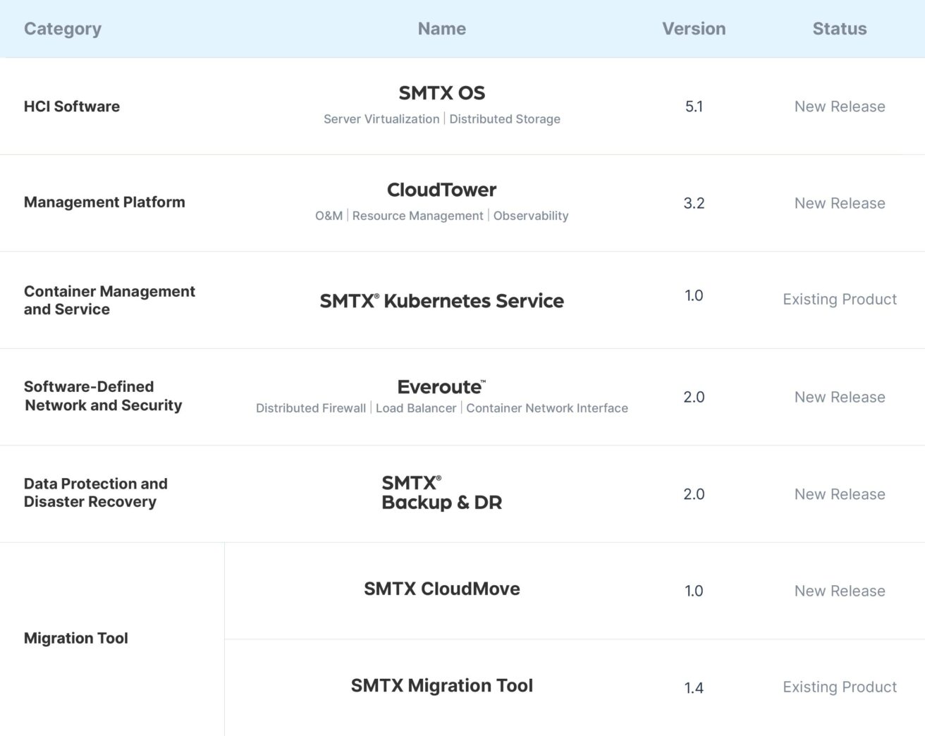Click the Management Platform category label
925x736 pixels.
(x=104, y=202)
